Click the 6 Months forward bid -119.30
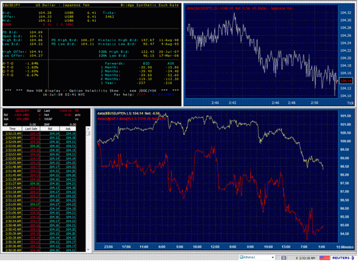The image size is (358, 261). [144, 79]
